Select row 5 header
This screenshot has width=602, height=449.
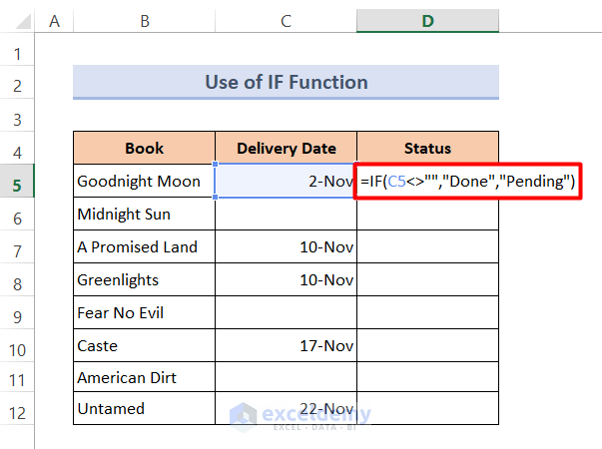pyautogui.click(x=18, y=182)
